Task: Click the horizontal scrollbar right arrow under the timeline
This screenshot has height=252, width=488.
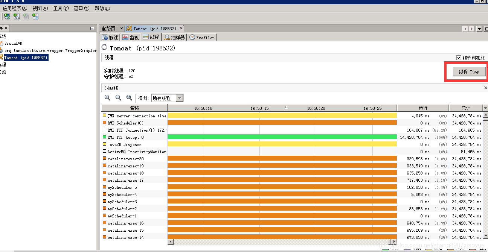Action: pos(394,241)
